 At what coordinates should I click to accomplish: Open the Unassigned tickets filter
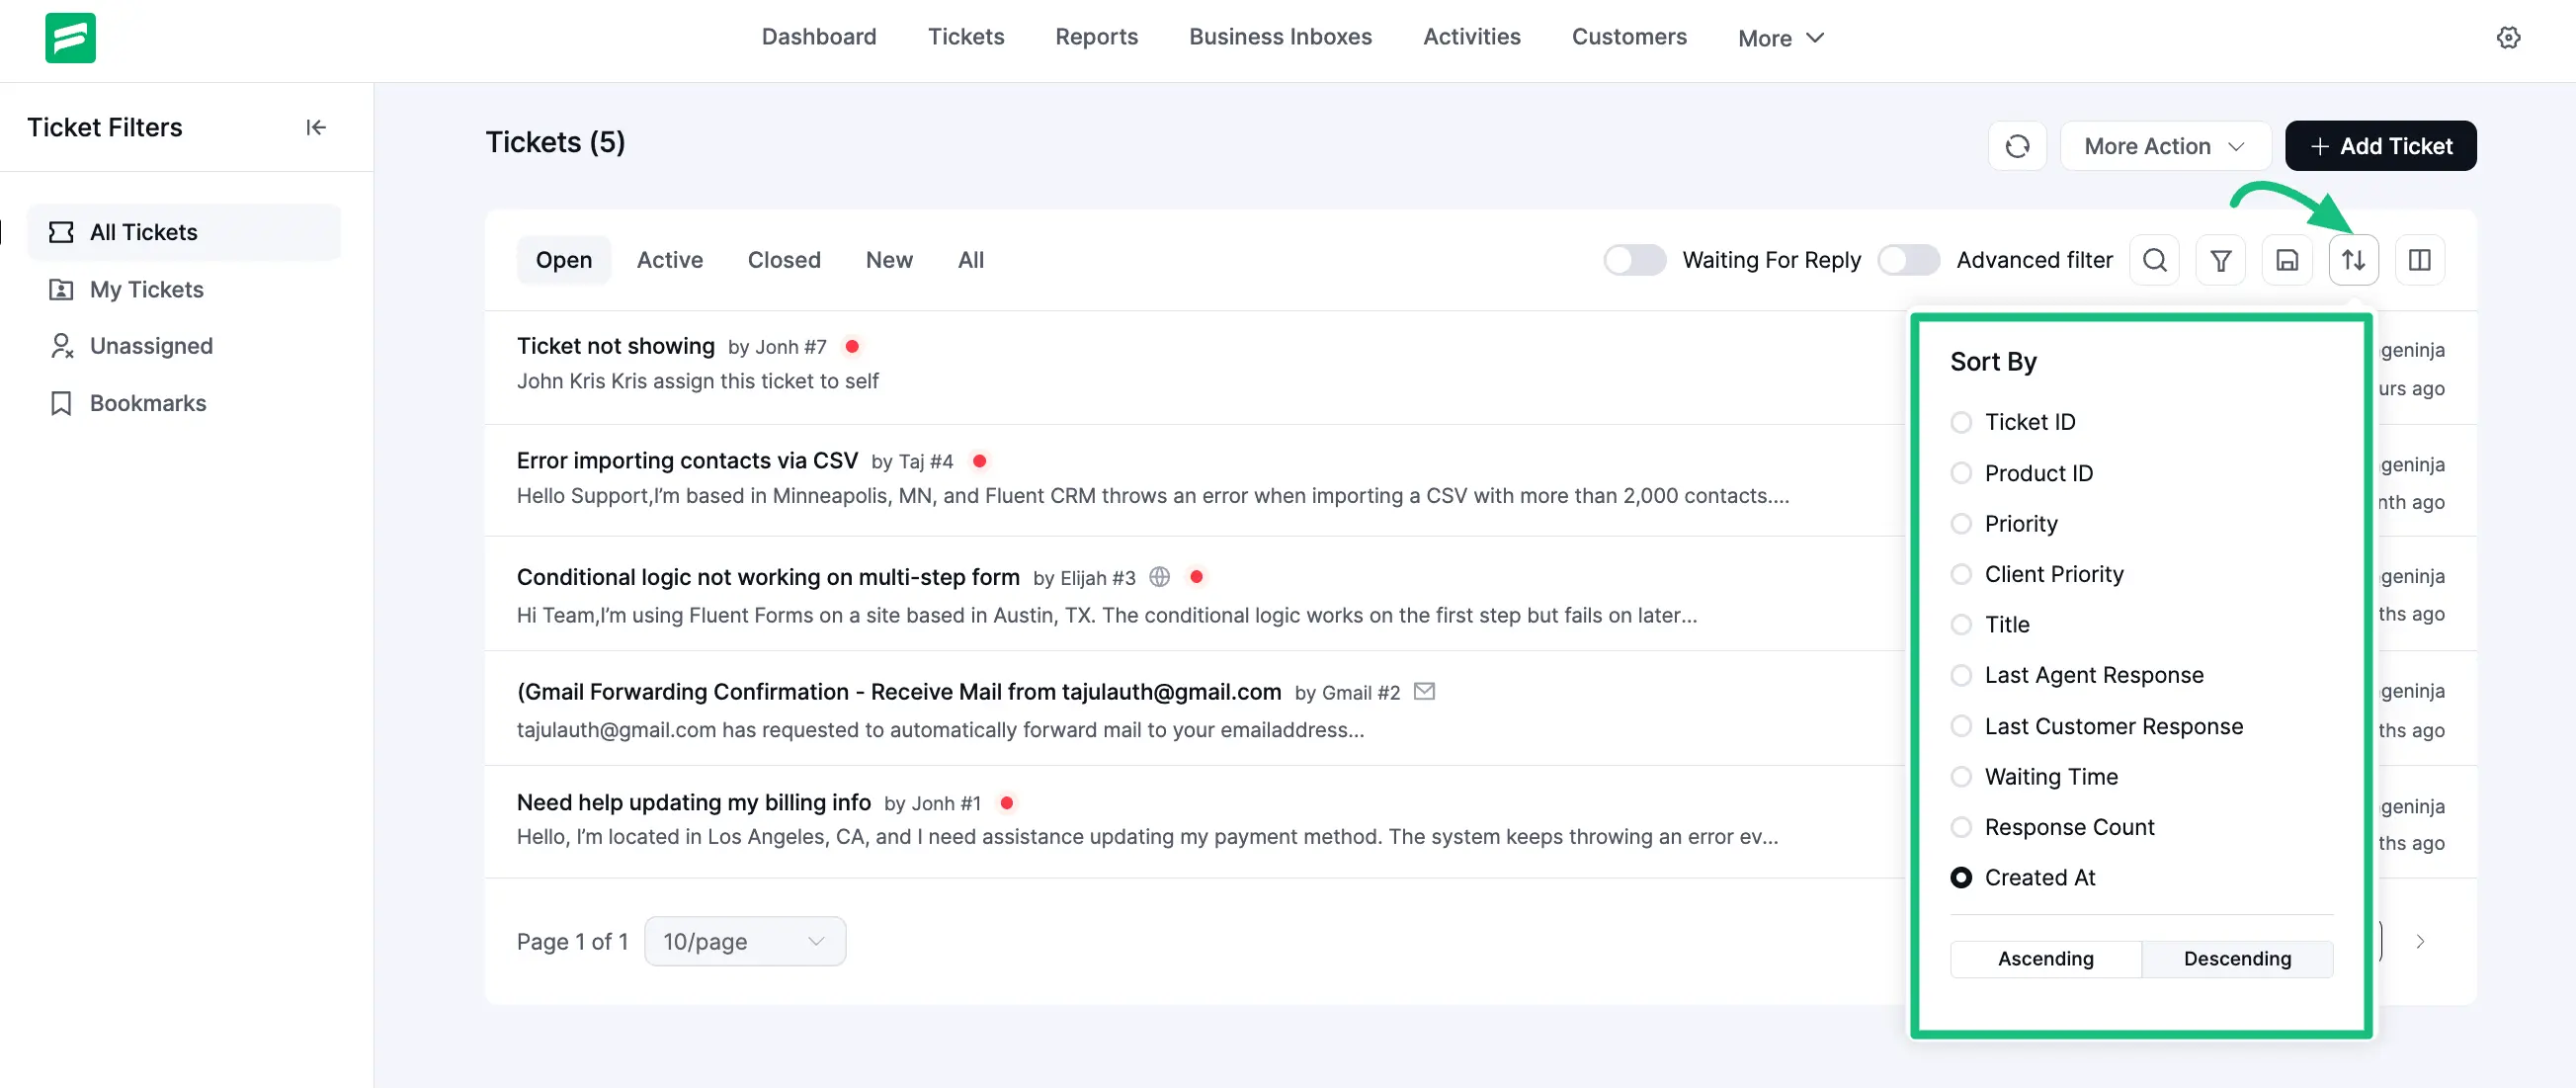tap(151, 346)
